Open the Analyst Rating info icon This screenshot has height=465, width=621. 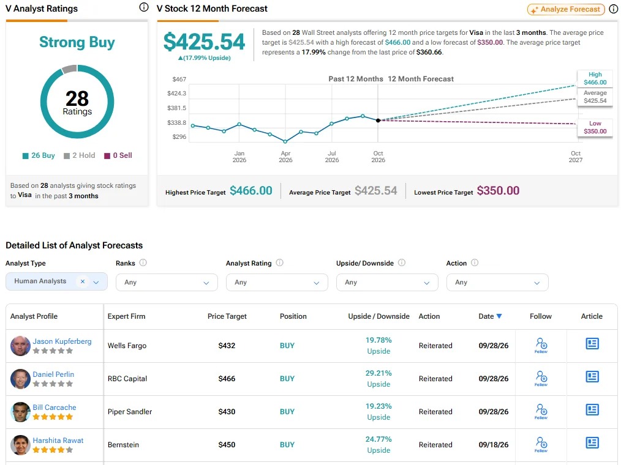(280, 262)
